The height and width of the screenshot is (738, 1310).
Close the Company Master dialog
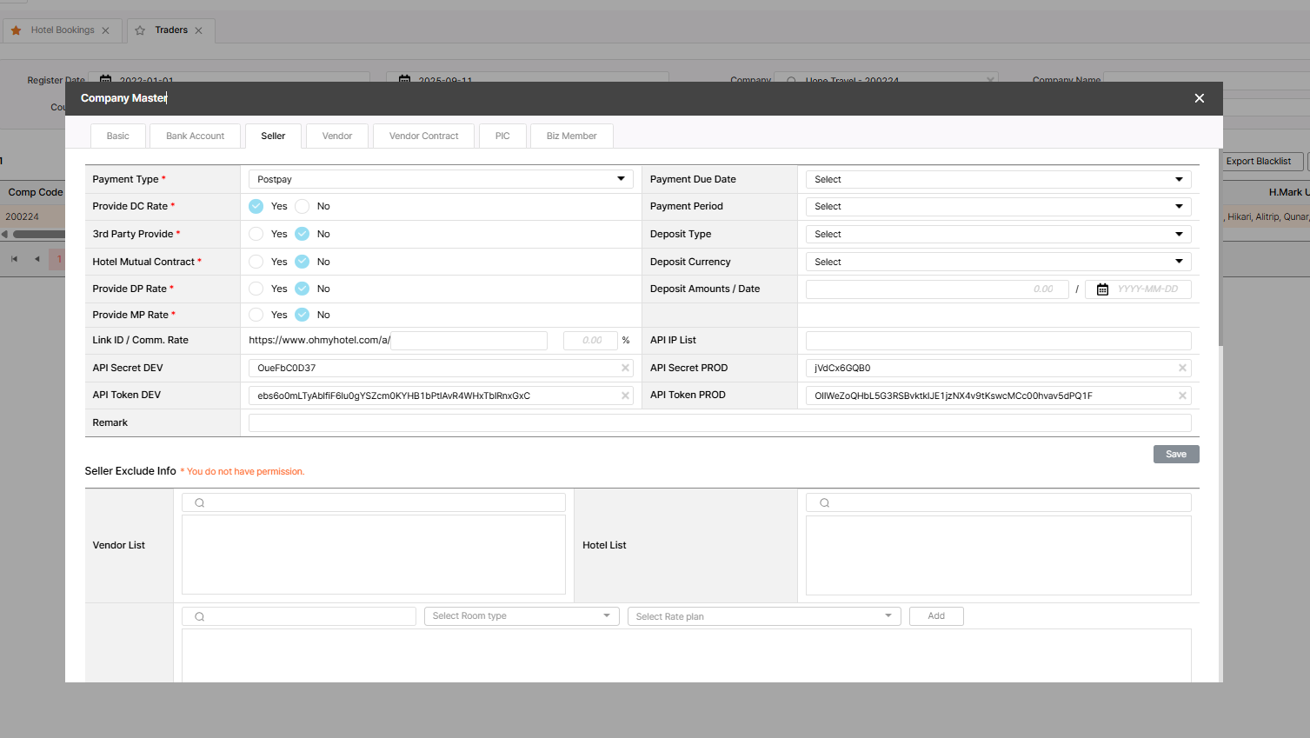[1199, 98]
